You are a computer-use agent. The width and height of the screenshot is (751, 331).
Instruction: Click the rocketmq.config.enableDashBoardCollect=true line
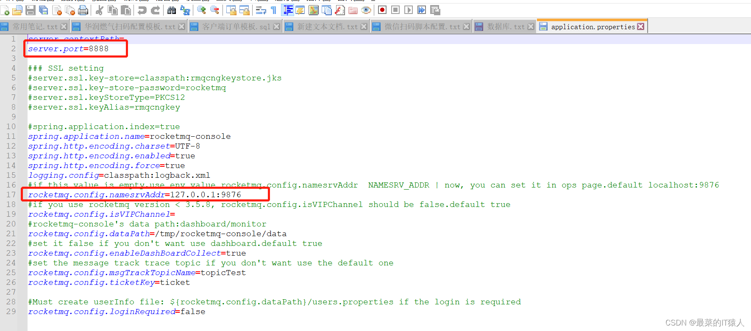(x=137, y=253)
